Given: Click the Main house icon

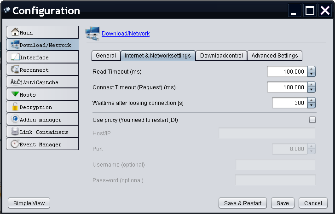Looking at the screenshot, I should point(15,32).
